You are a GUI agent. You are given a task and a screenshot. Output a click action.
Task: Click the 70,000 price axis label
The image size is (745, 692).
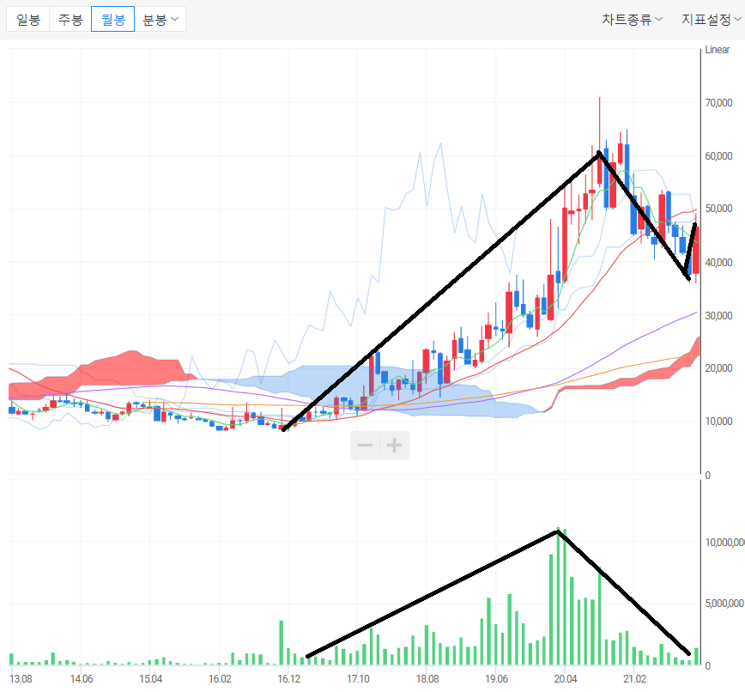(x=718, y=103)
